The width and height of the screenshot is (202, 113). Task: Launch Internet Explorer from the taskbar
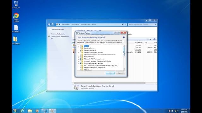[x=22, y=111]
